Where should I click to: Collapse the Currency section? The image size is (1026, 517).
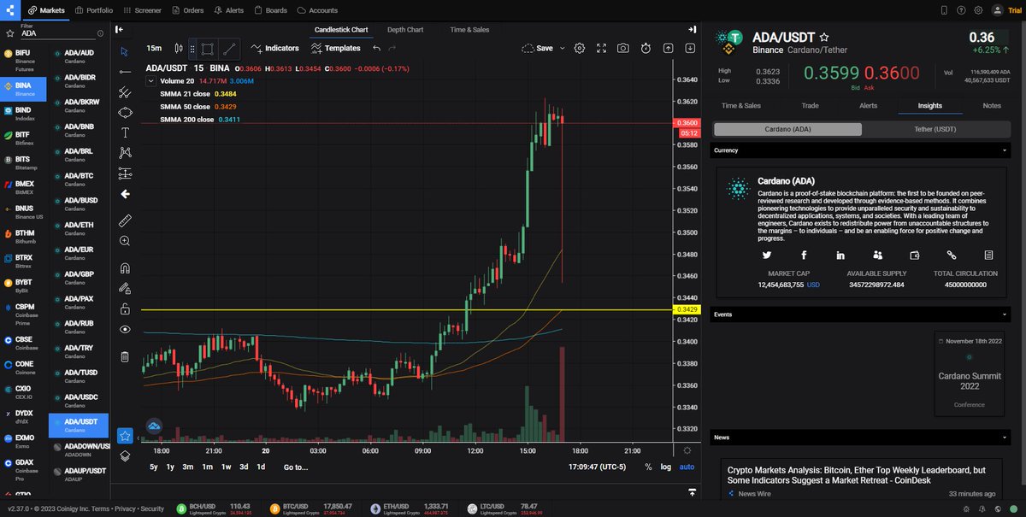pos(1003,150)
